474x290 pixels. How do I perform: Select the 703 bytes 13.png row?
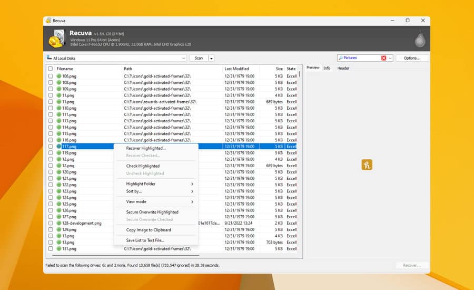click(x=172, y=242)
